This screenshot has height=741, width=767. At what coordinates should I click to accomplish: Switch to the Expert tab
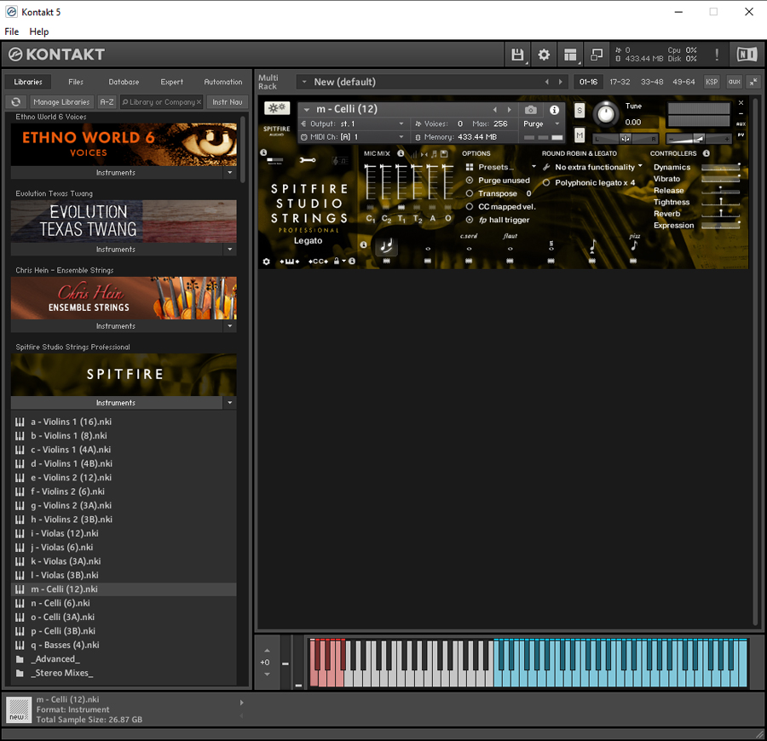[x=171, y=82]
